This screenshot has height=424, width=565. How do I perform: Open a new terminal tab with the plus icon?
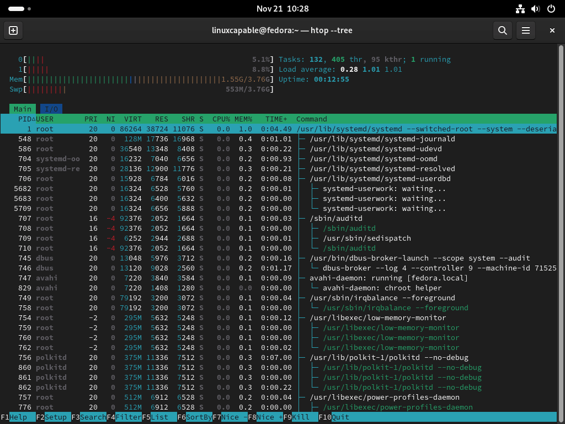(x=13, y=30)
